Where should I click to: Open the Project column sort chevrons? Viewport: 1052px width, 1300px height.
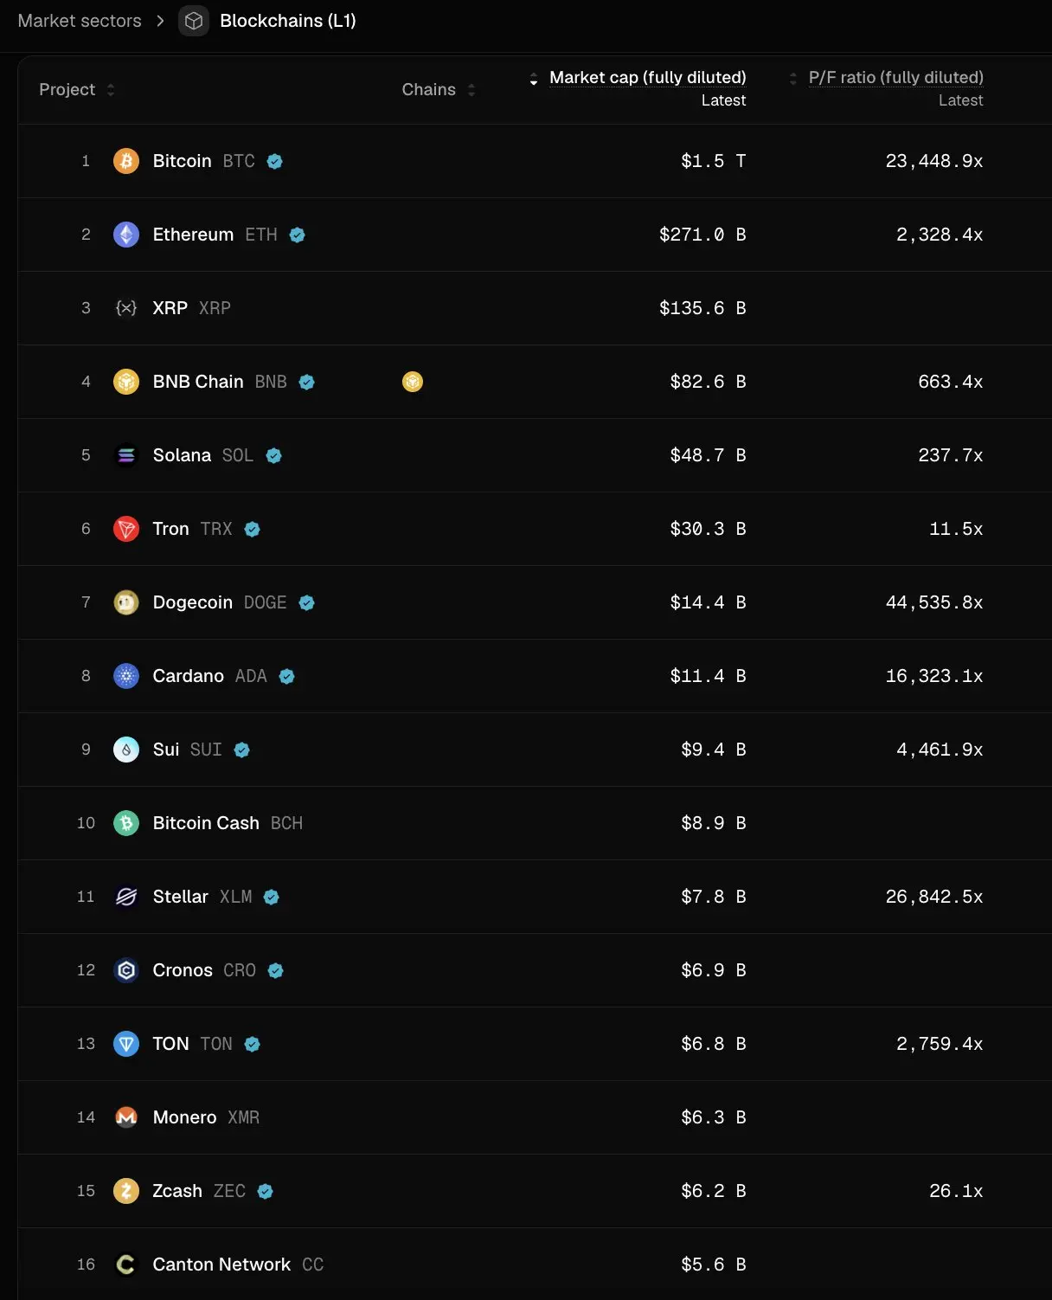(111, 89)
